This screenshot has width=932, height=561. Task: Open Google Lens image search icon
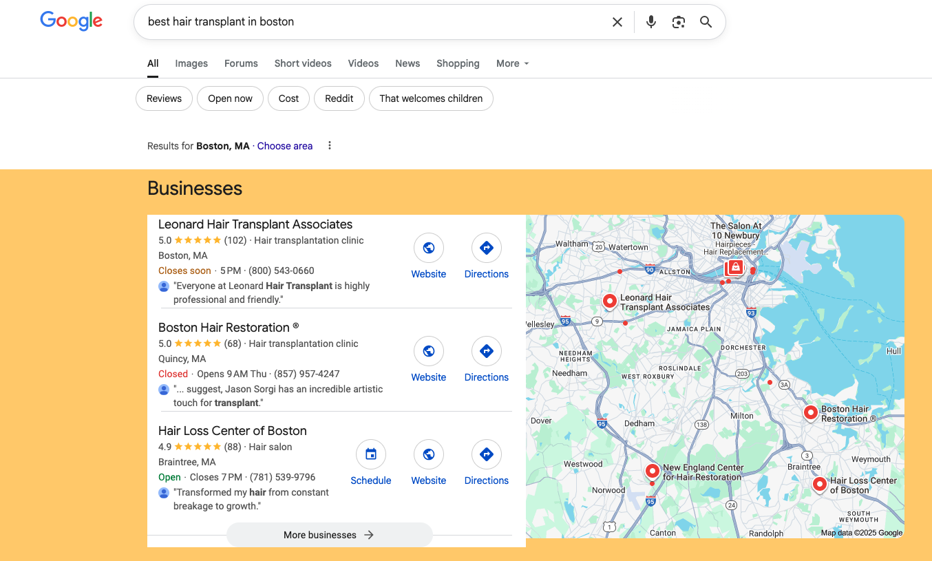pos(679,22)
